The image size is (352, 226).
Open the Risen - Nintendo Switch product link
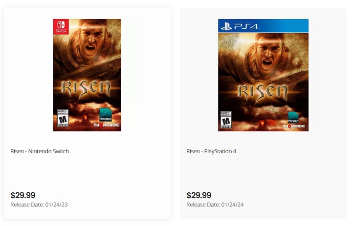tap(40, 151)
